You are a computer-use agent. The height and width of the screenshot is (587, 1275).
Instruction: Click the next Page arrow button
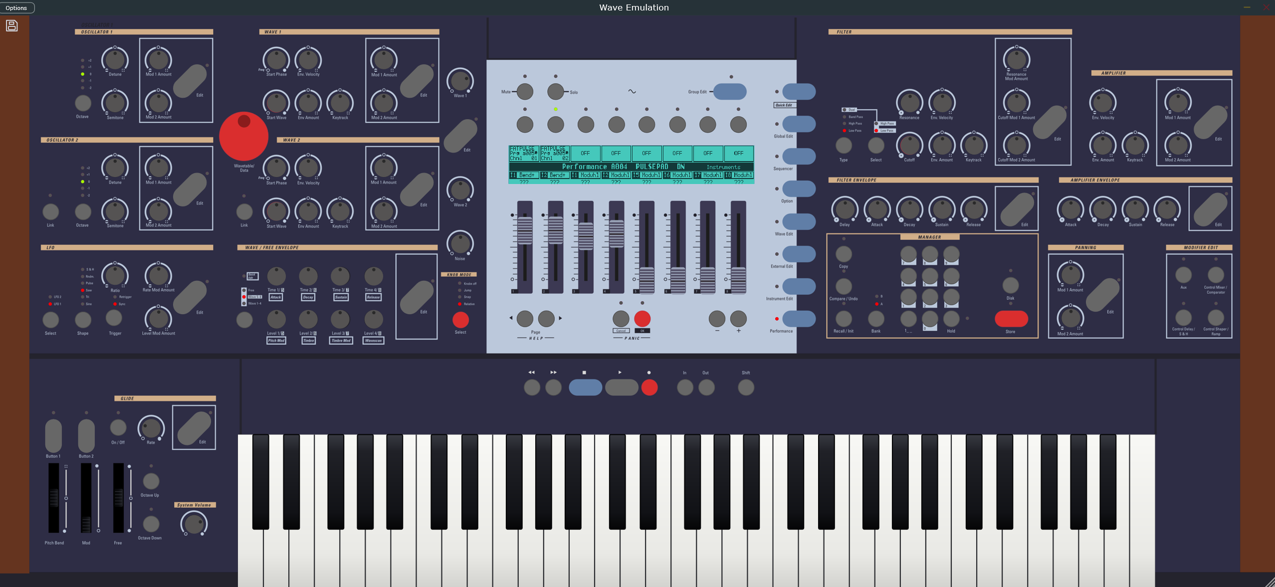(546, 318)
